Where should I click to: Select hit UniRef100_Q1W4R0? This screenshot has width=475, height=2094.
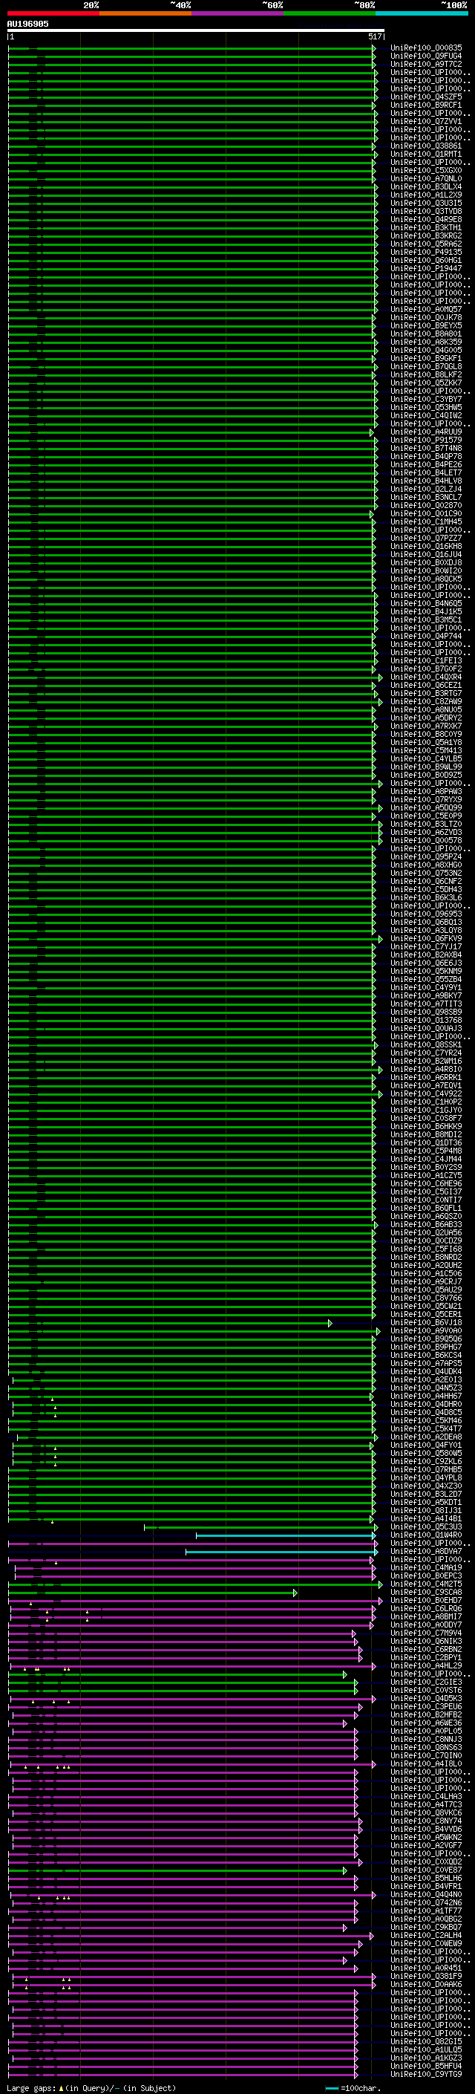425,1535
